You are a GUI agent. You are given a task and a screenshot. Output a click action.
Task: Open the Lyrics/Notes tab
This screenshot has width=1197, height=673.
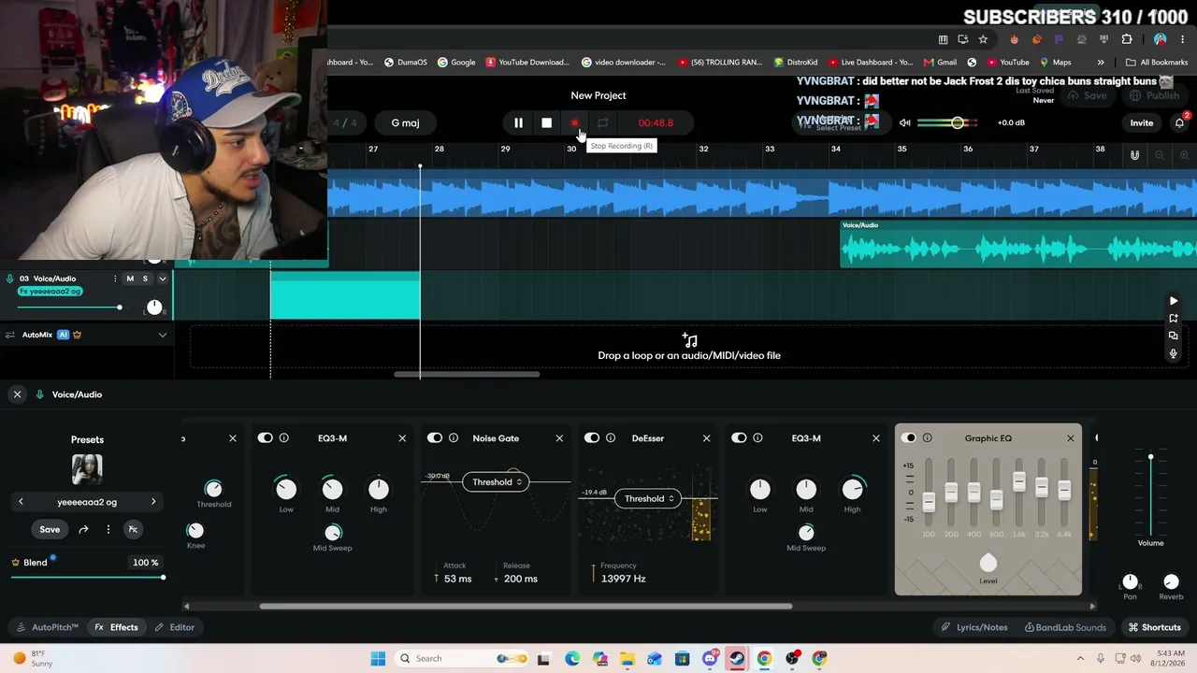pyautogui.click(x=974, y=627)
